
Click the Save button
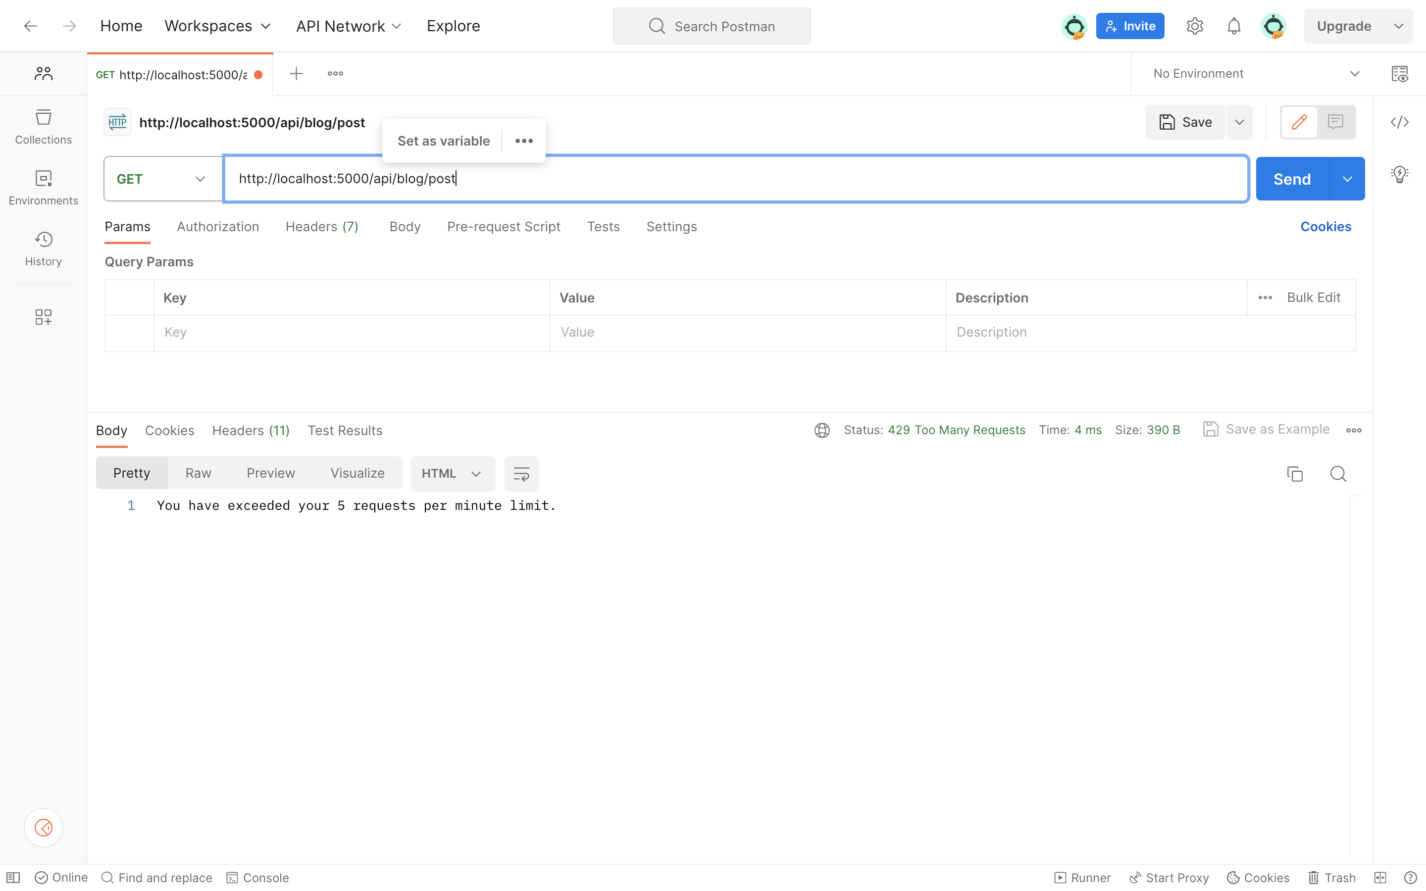pos(1185,122)
